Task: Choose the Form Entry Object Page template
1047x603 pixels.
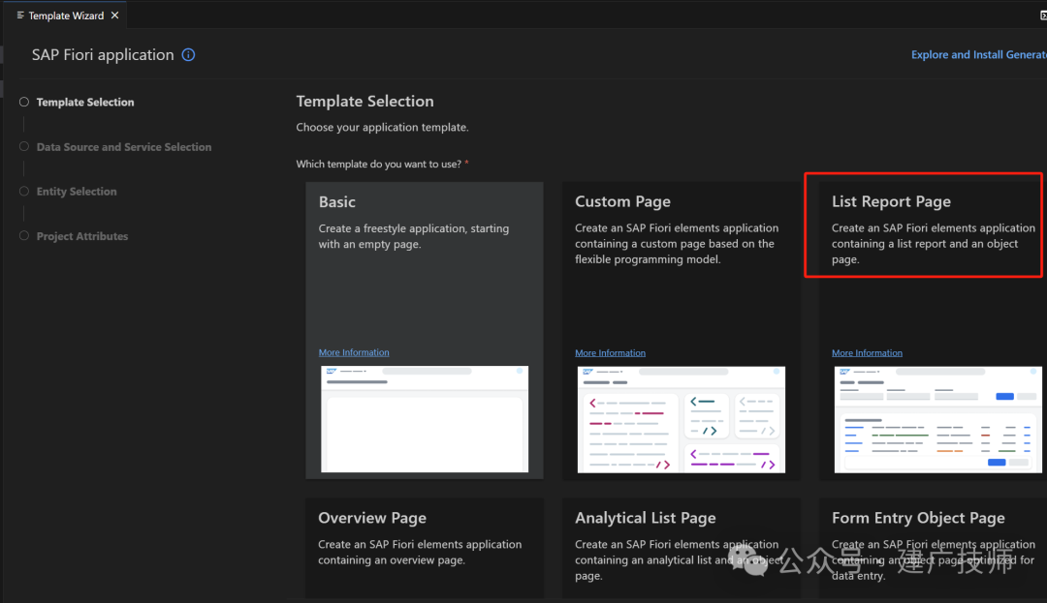Action: [x=933, y=548]
